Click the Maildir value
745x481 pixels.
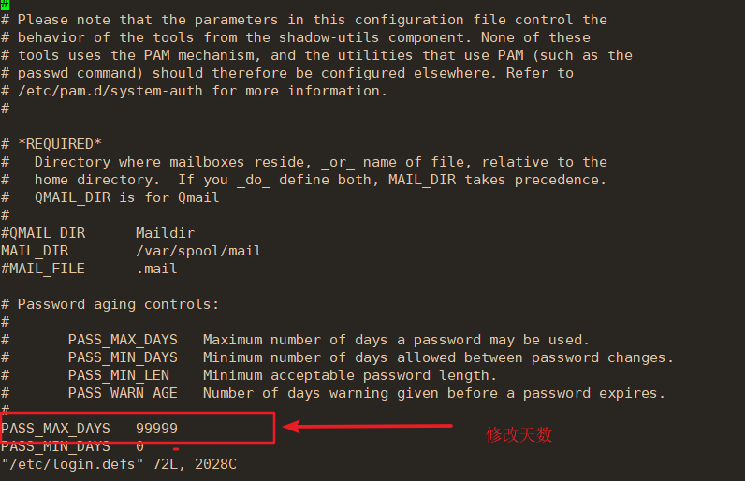tap(165, 233)
